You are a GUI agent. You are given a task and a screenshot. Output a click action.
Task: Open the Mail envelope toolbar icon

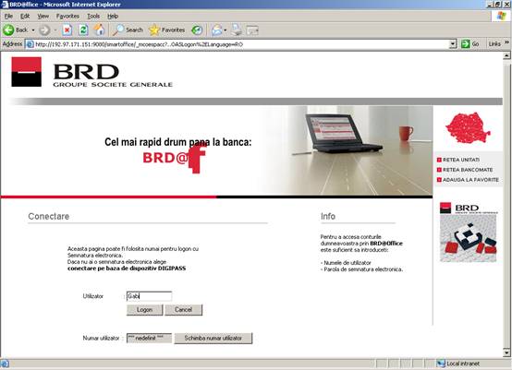(216, 30)
